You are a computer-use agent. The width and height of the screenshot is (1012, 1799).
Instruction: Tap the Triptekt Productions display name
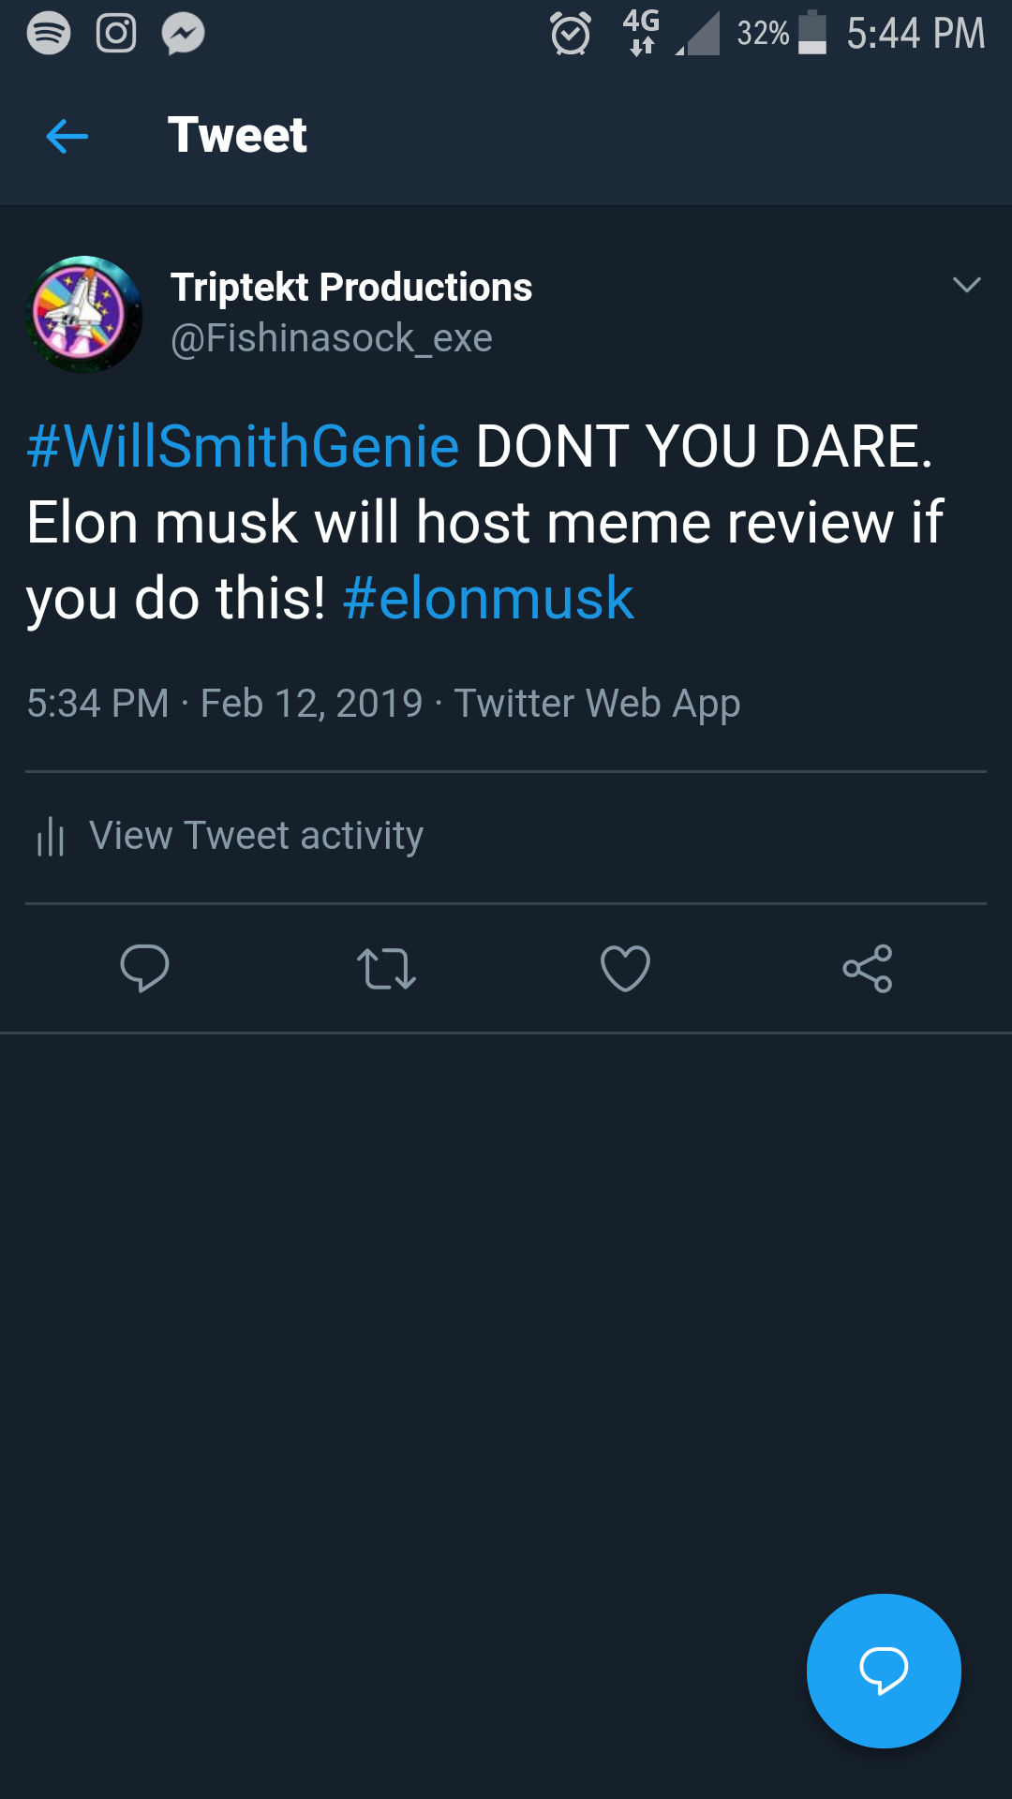(x=351, y=287)
